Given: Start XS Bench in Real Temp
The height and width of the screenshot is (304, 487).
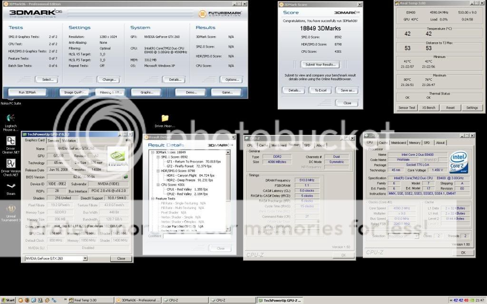Looking at the screenshot, I should click(429, 108).
